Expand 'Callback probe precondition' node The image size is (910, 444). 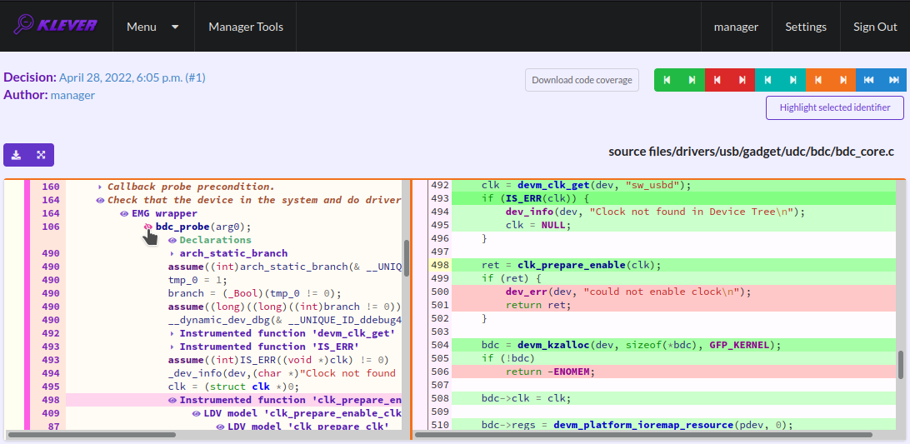tap(100, 187)
